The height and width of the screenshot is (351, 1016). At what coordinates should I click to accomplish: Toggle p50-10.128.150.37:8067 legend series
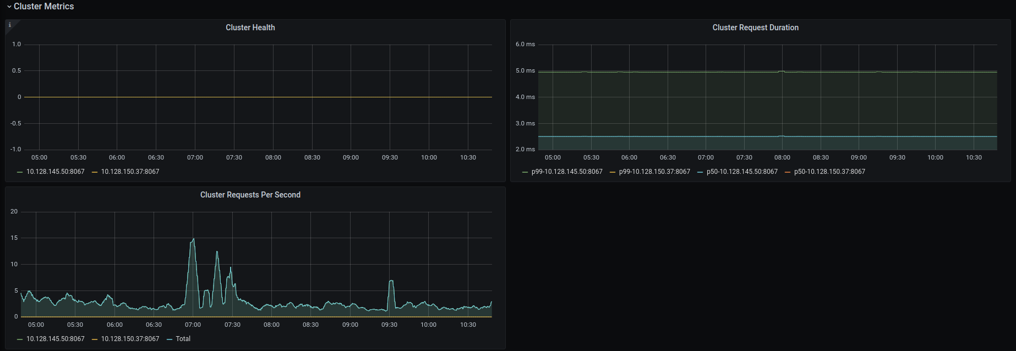(x=829, y=172)
